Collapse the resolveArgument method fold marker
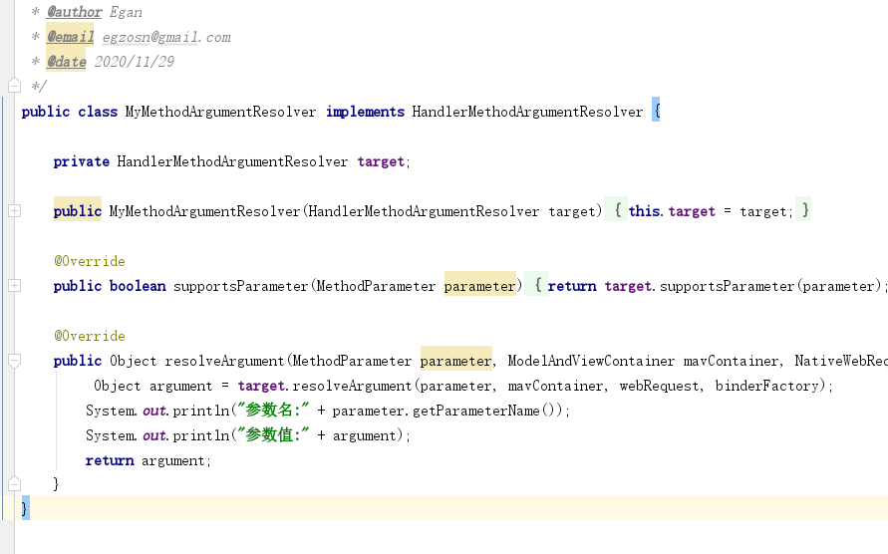The height and width of the screenshot is (554, 888). [15, 361]
